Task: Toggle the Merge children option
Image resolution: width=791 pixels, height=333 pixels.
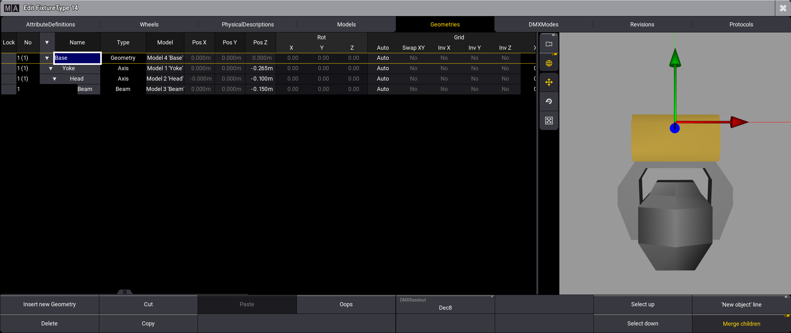Action: 741,324
